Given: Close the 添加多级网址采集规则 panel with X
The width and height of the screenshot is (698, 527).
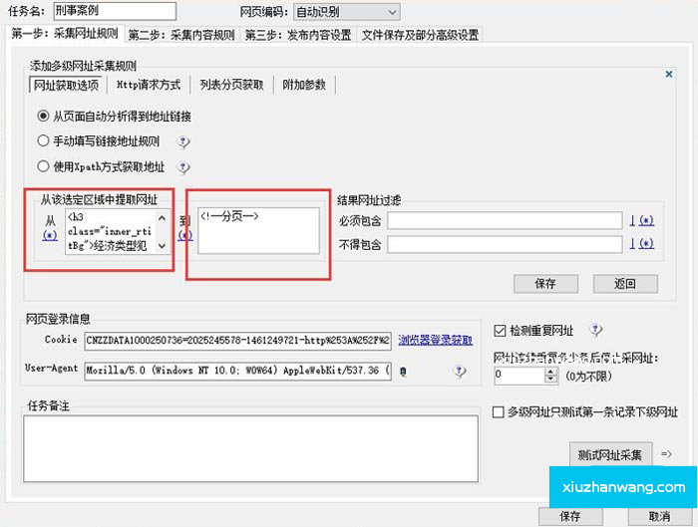Looking at the screenshot, I should [x=669, y=74].
